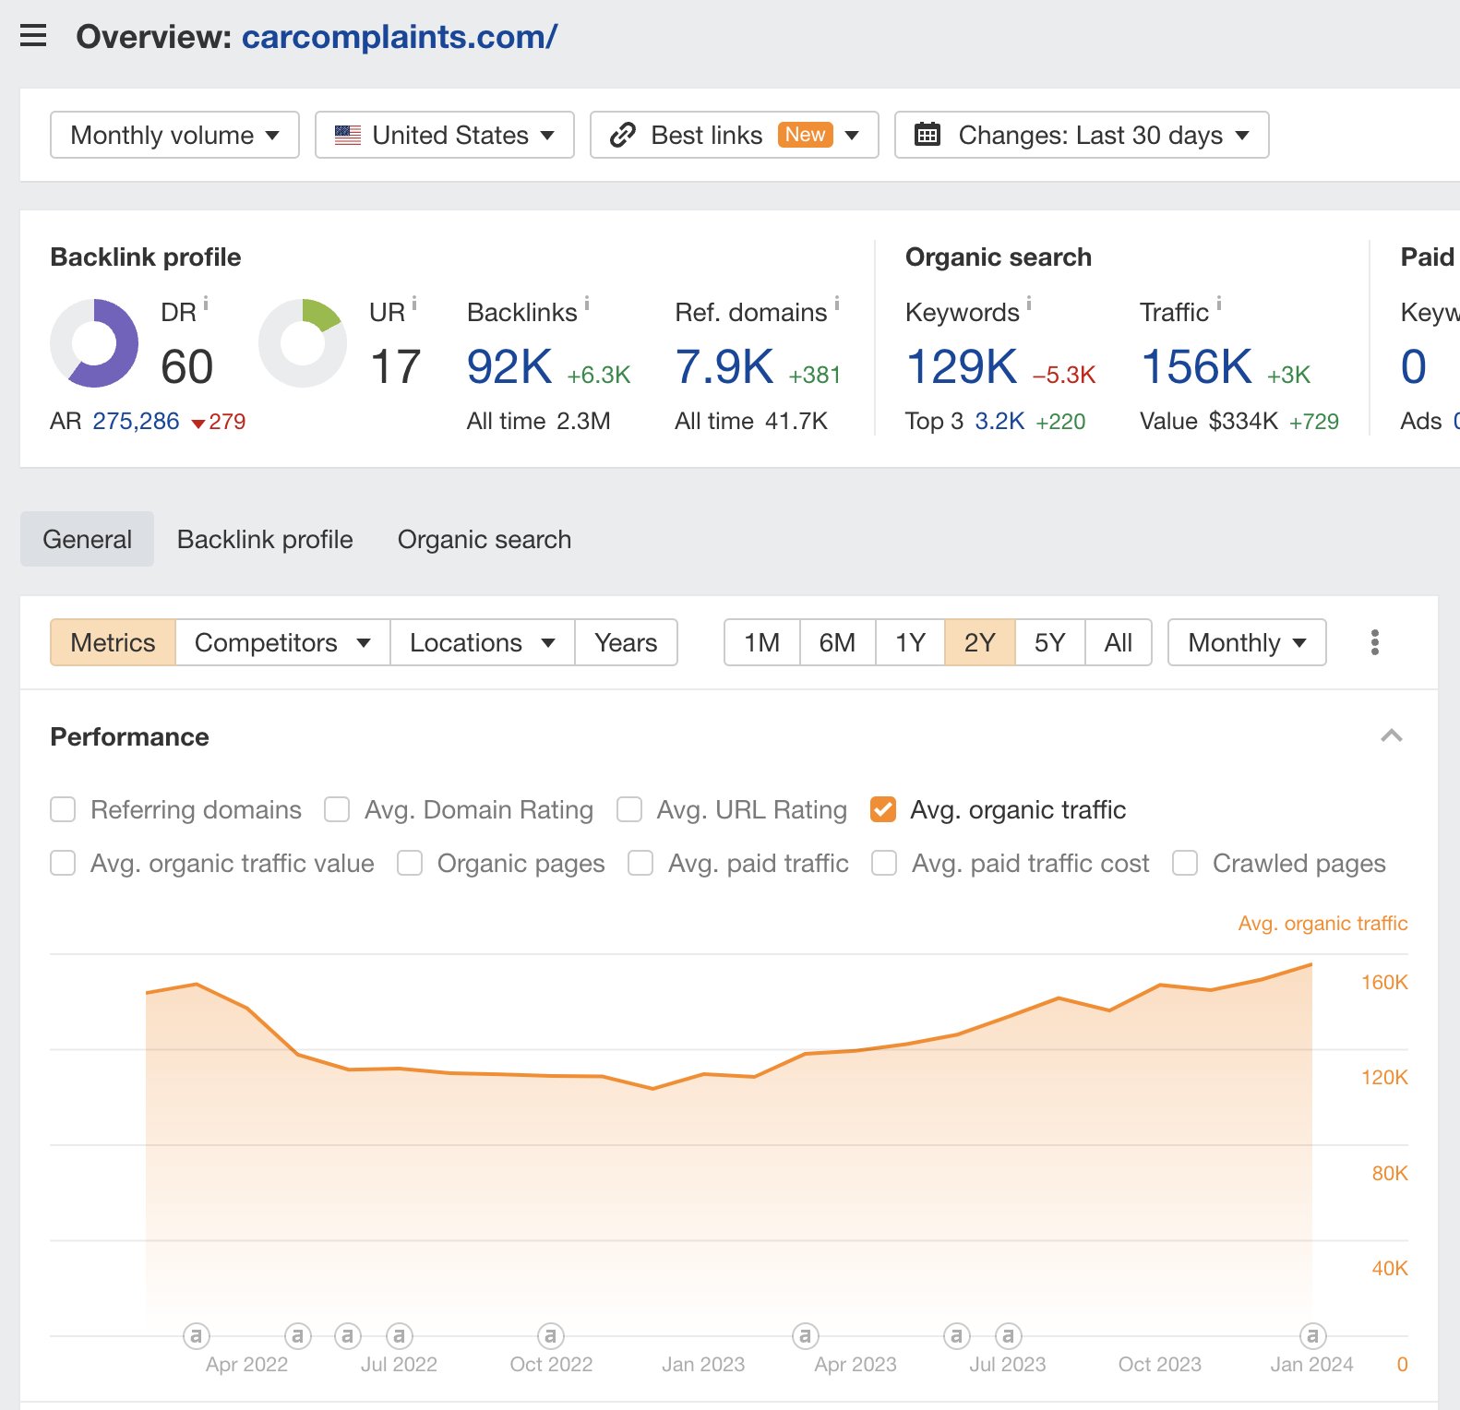
Task: Tick the Avg. paid traffic checkbox
Action: (x=640, y=863)
